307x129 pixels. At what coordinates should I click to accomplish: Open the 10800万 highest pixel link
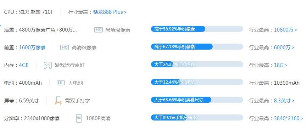click(285, 30)
